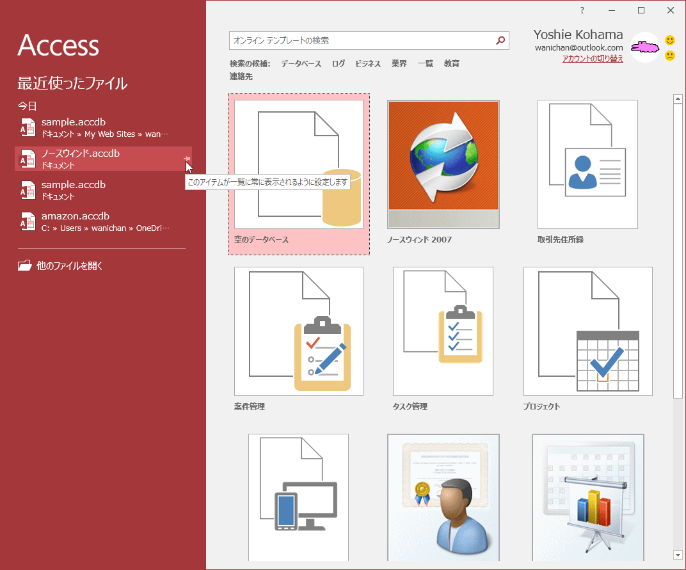Screen dimensions: 686x570
Task: Click the アカウントの切り替え link
Action: pos(593,59)
